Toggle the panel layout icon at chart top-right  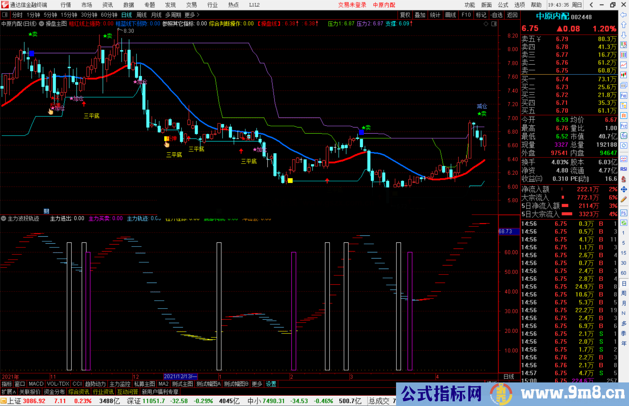coord(494,24)
